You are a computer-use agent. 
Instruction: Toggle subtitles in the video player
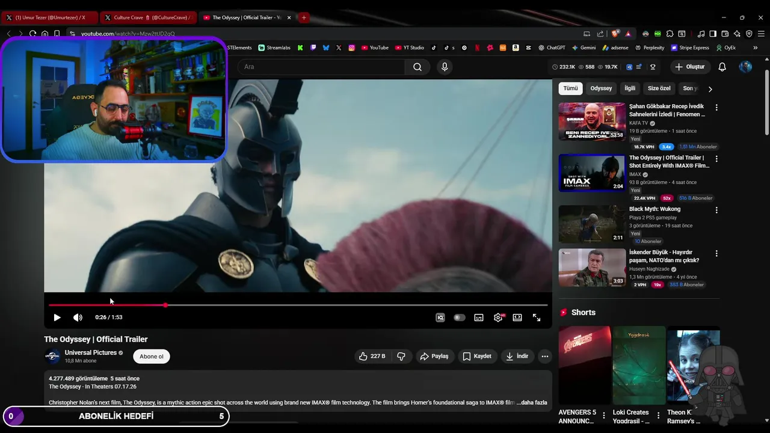[479, 318]
